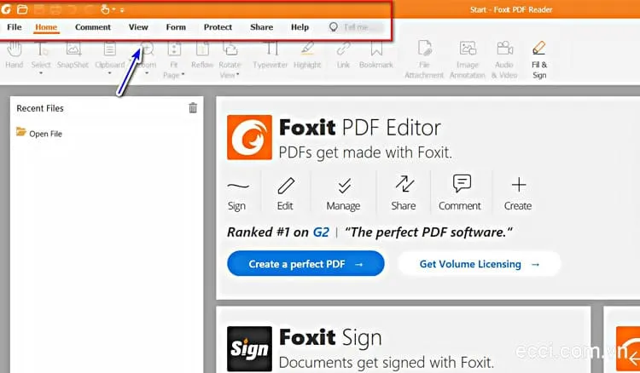Expand the Clipboard dropdown arrow
The image size is (640, 373).
pos(109,74)
